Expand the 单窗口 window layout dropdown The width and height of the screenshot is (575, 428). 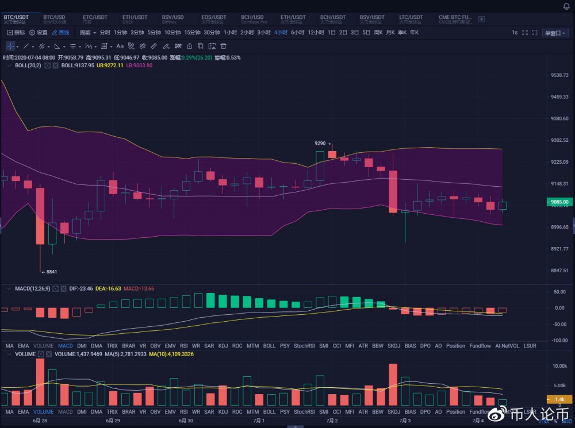pyautogui.click(x=554, y=33)
